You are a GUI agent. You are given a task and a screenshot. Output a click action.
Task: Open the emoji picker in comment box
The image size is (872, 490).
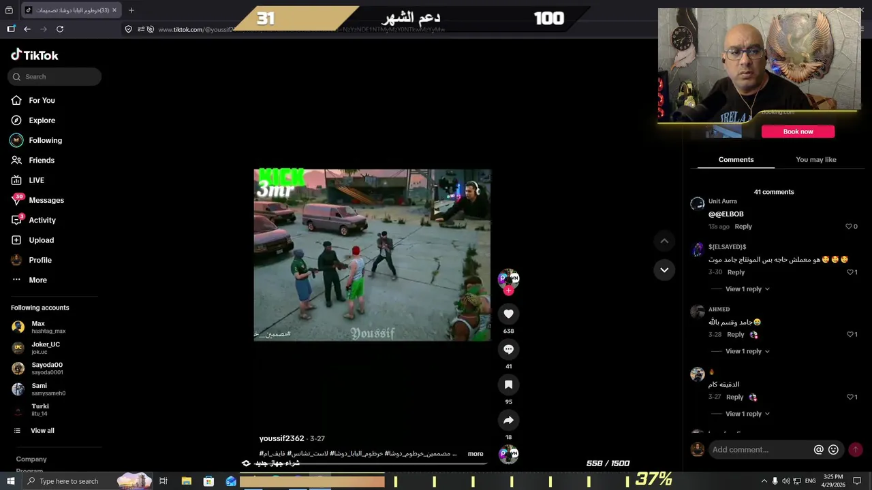[833, 450]
